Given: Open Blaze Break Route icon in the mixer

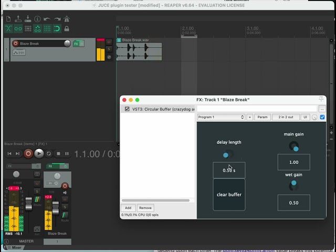Looking at the screenshot, I should (x=65, y=216).
